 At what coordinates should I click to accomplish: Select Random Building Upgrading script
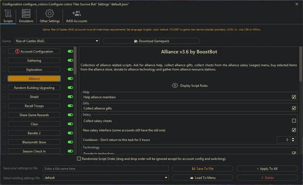pyautogui.click(x=34, y=88)
